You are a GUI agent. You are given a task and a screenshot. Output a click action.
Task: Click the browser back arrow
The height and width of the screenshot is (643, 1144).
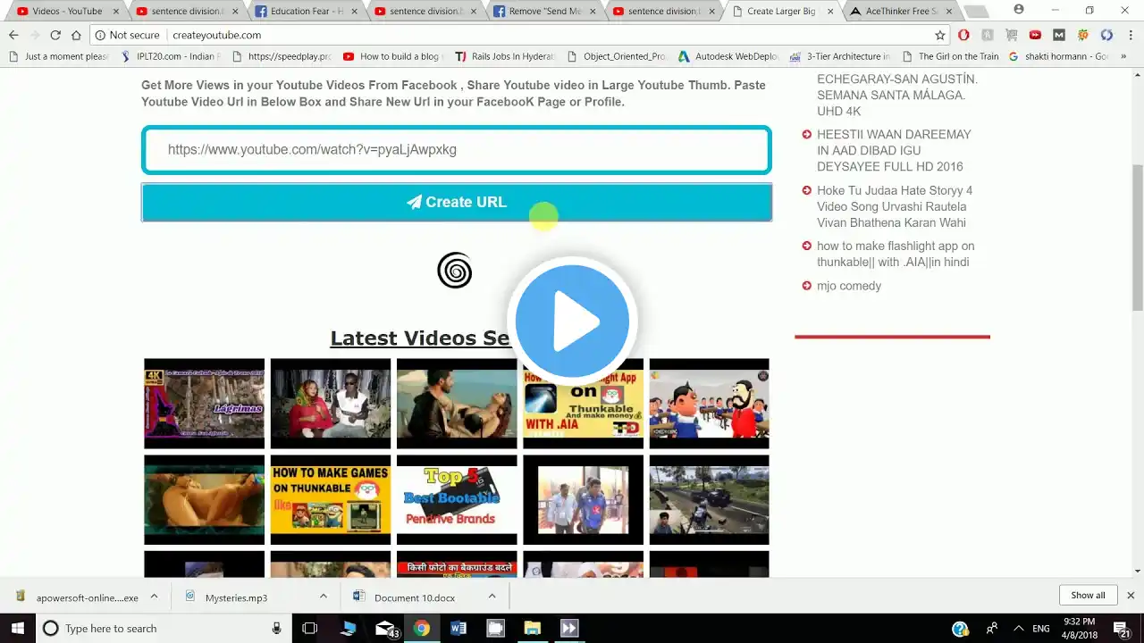click(13, 35)
